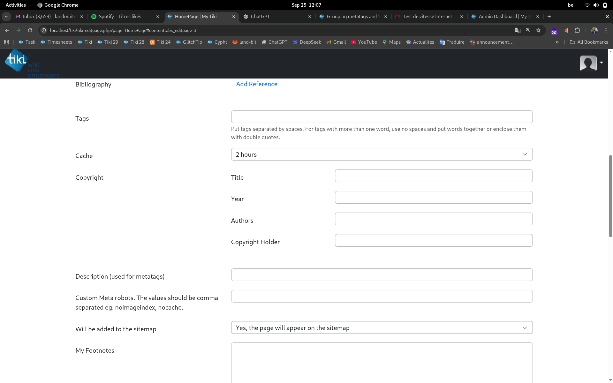Viewport: 613px width, 383px height.
Task: Focus the Copyright Title field
Action: [434, 176]
